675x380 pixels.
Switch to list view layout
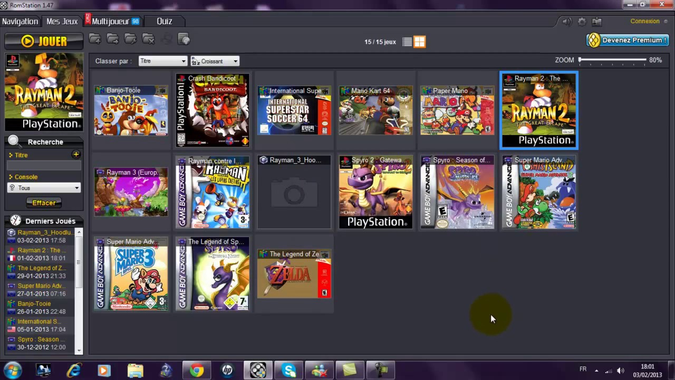(407, 42)
